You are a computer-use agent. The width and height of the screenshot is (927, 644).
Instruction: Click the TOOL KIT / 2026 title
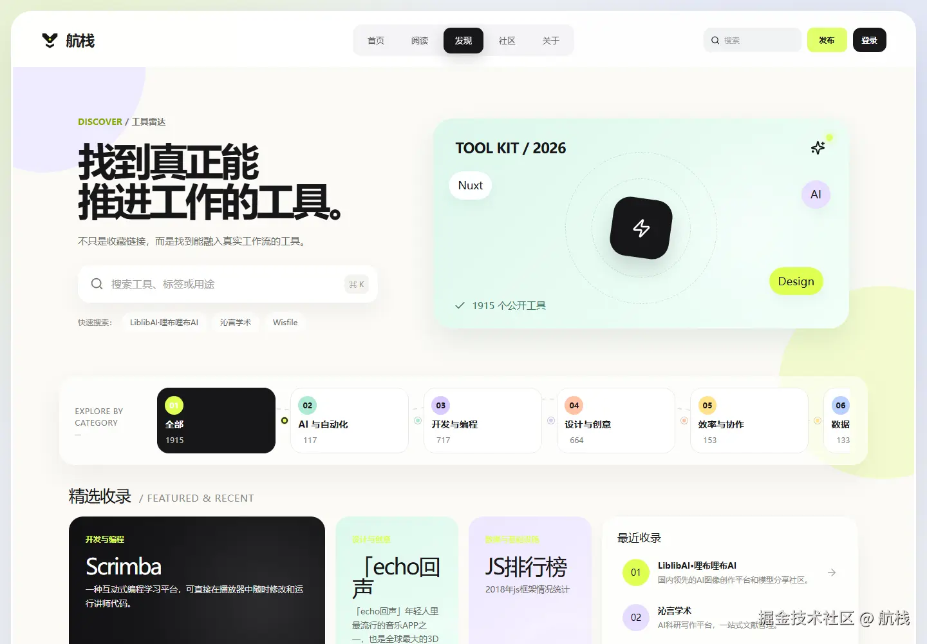[x=511, y=148]
